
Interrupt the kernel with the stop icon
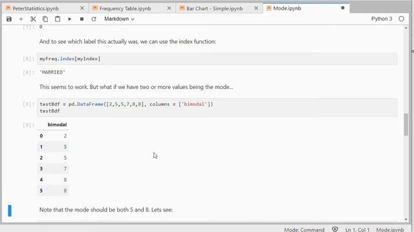click(x=82, y=19)
